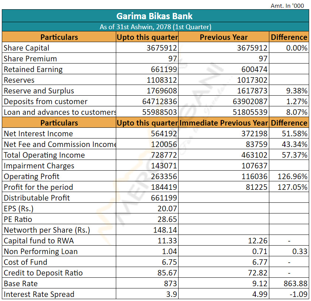Viewport: 311px width, 301px height.
Task: Select 'Net Fee and Commission Income' label
Action: coord(60,144)
